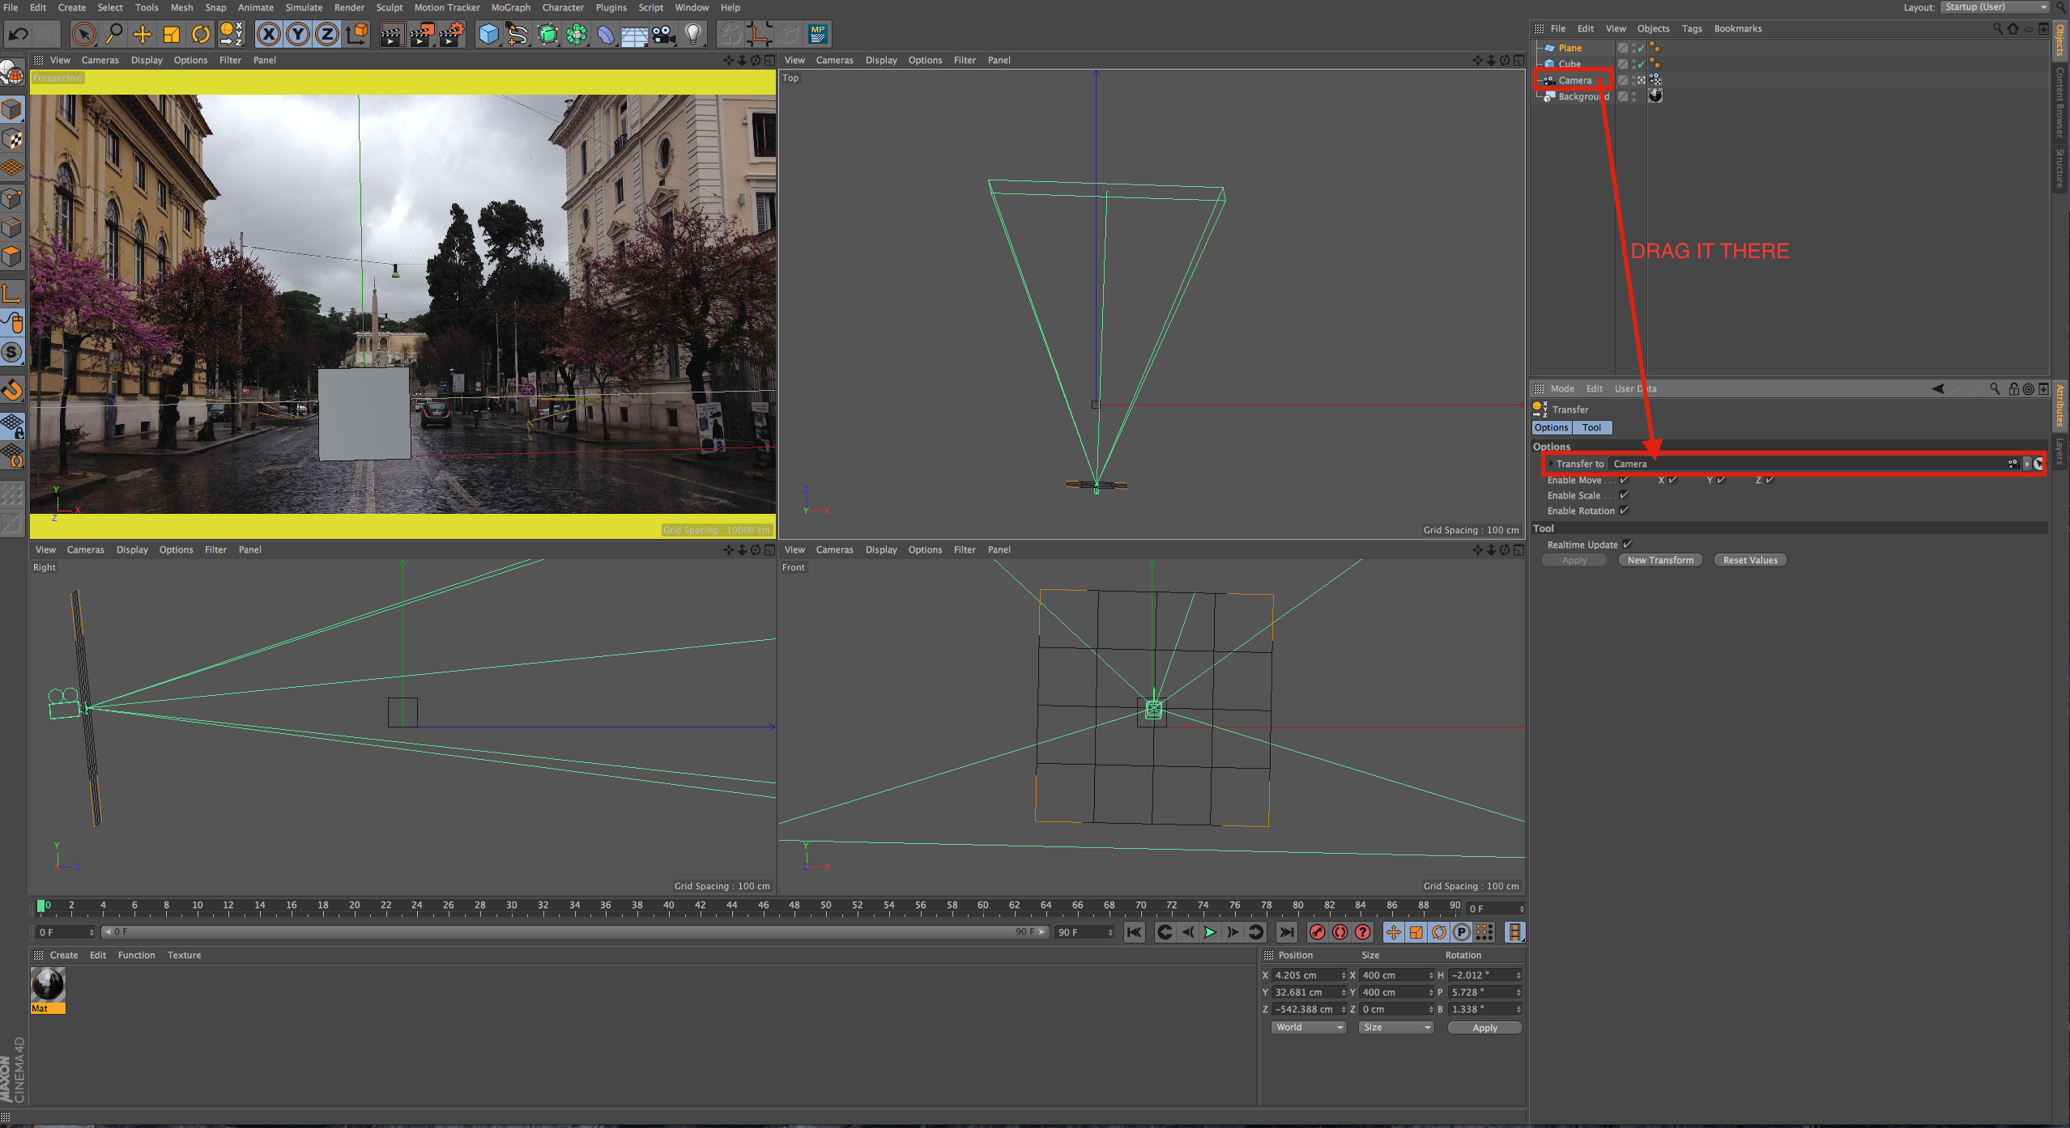This screenshot has height=1128, width=2070.
Task: Click the Reset Values button
Action: (1750, 560)
